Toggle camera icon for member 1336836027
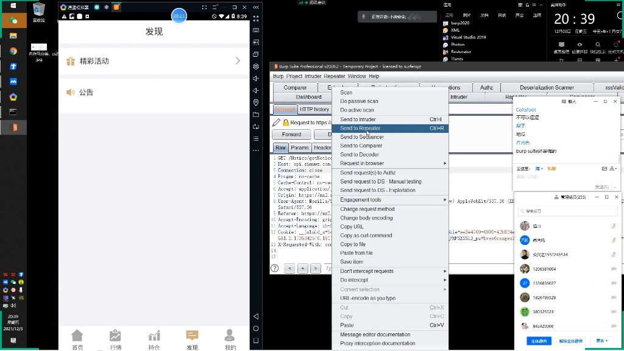This screenshot has width=624, height=351. (x=613, y=283)
